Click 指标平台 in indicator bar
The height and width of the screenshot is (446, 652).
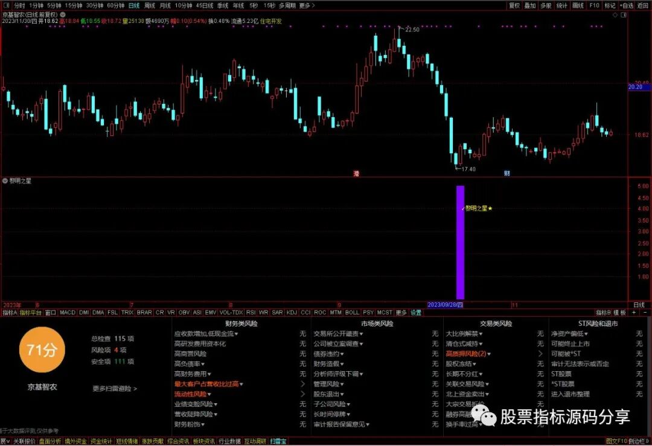pos(30,313)
